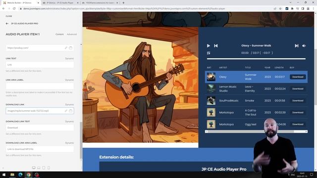Screen dimensions: 317x178
Task: Click the browser back arrow
Action: 3,9
